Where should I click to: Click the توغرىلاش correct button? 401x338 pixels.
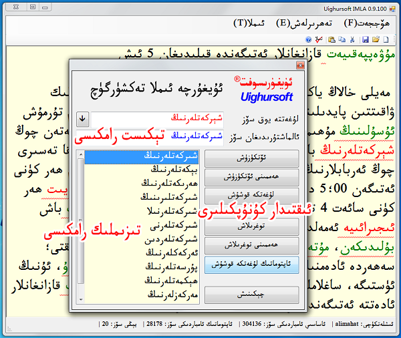point(252,226)
